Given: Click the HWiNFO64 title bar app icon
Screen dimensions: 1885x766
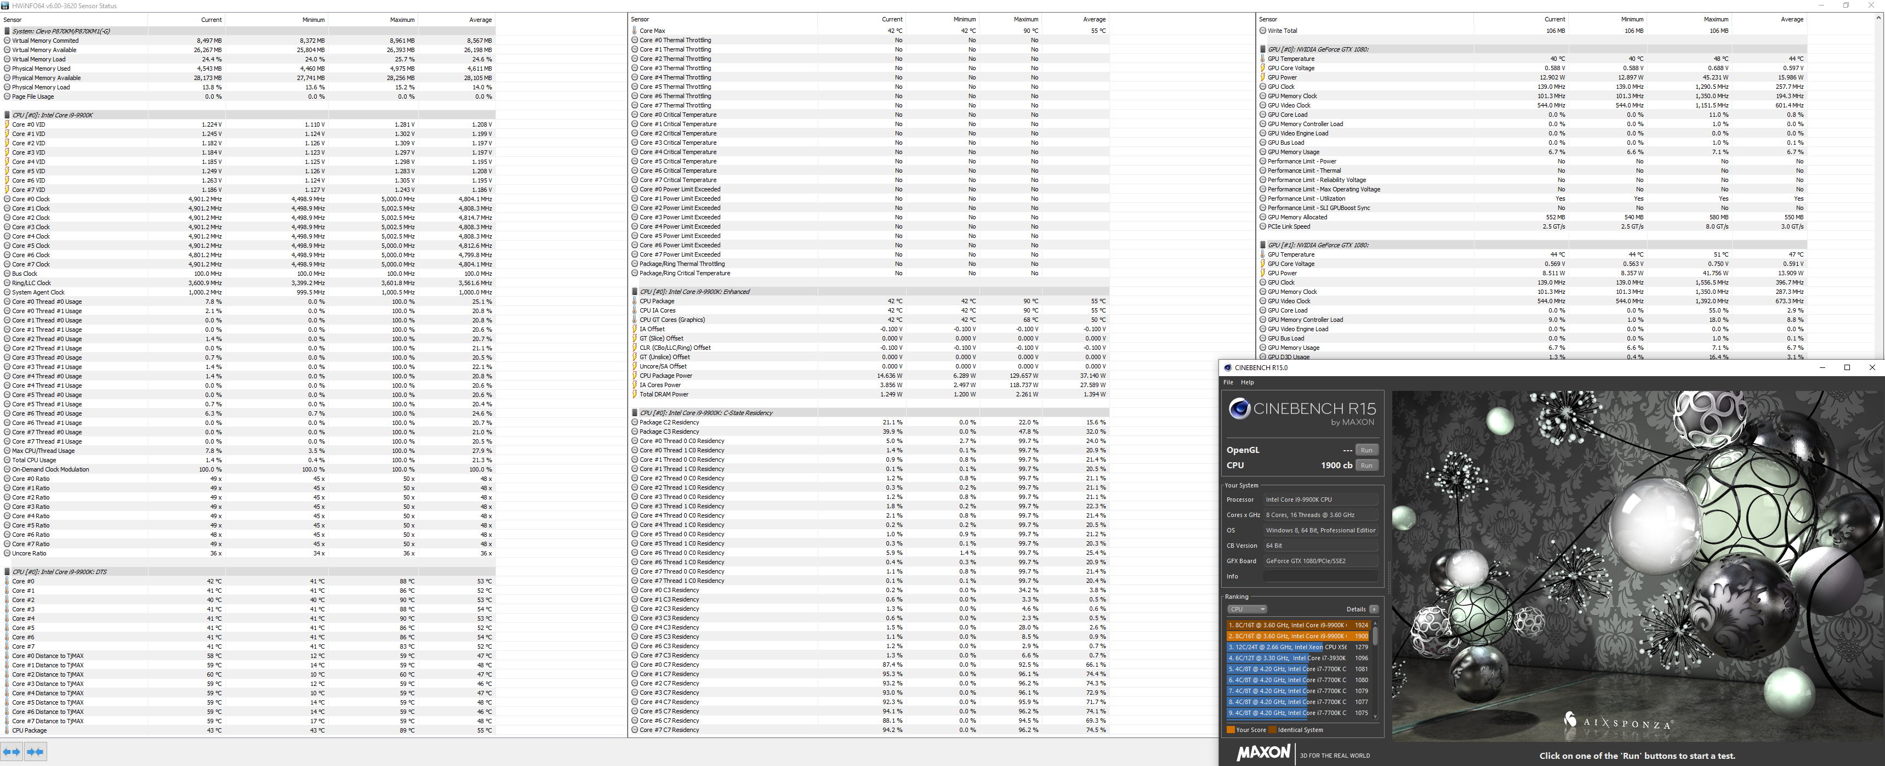Looking at the screenshot, I should [x=6, y=6].
